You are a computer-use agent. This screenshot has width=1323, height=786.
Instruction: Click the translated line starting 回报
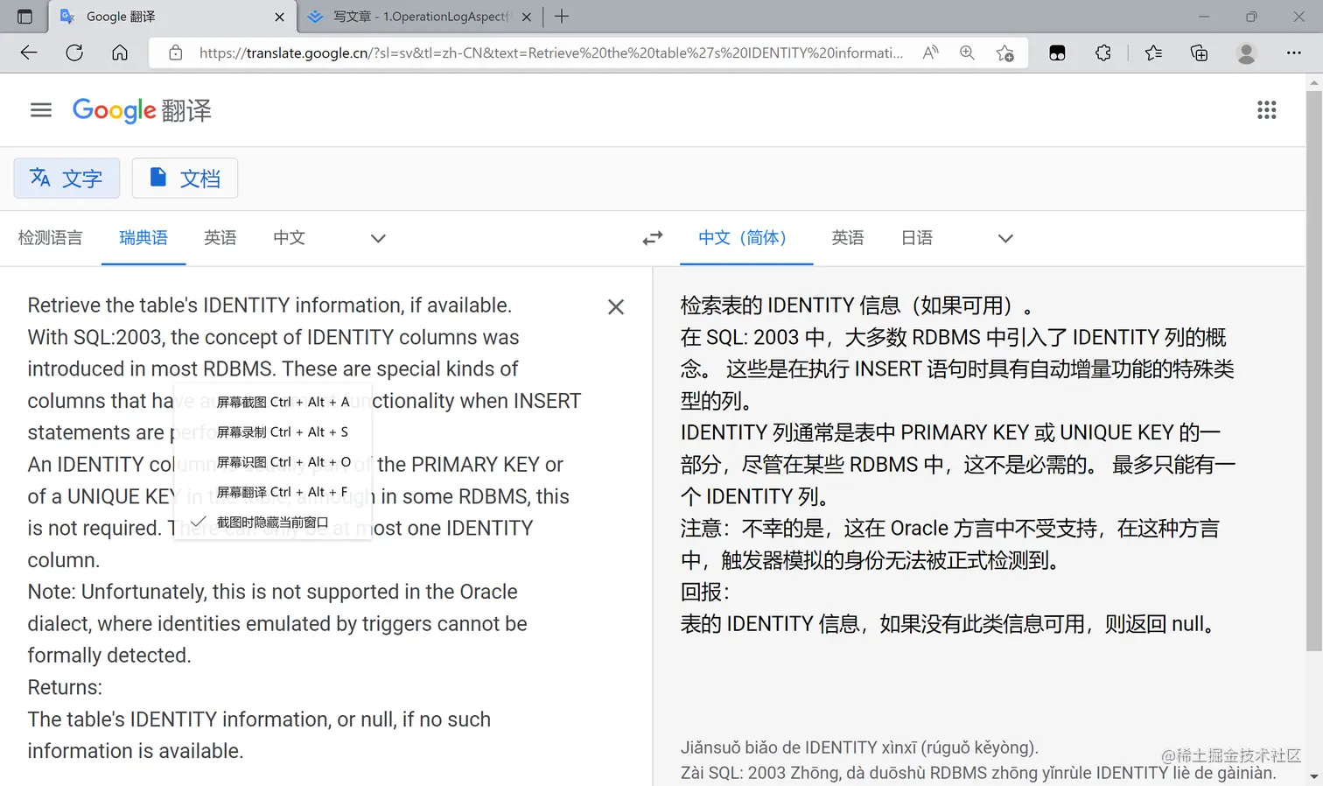pyautogui.click(x=704, y=593)
